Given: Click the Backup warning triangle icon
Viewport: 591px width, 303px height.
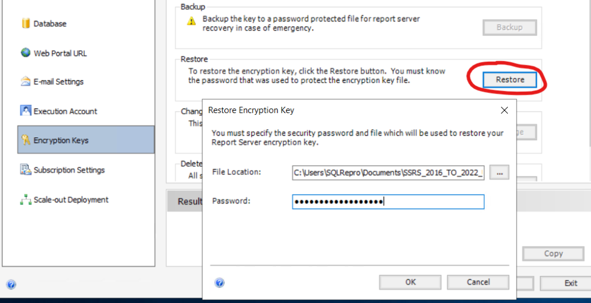Looking at the screenshot, I should [x=192, y=21].
